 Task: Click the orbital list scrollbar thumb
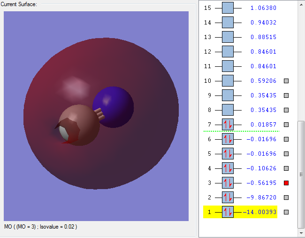point(301,175)
